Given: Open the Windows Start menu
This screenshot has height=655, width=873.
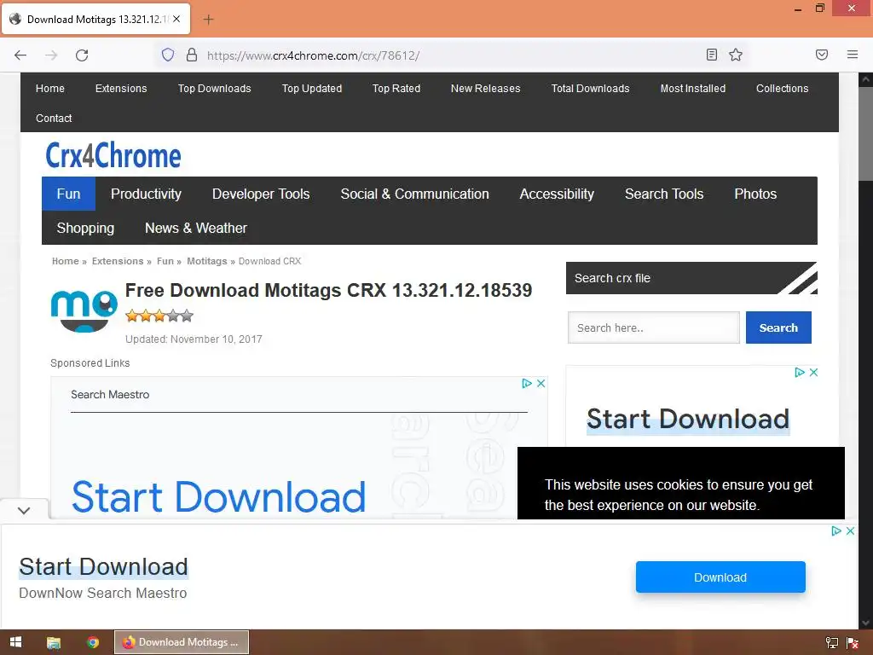Looking at the screenshot, I should click(x=15, y=642).
